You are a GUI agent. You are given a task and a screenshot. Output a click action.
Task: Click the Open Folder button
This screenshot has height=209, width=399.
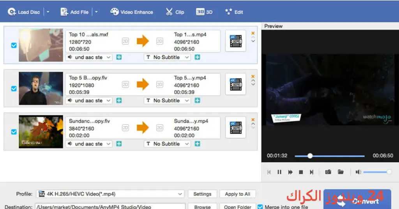click(x=237, y=207)
